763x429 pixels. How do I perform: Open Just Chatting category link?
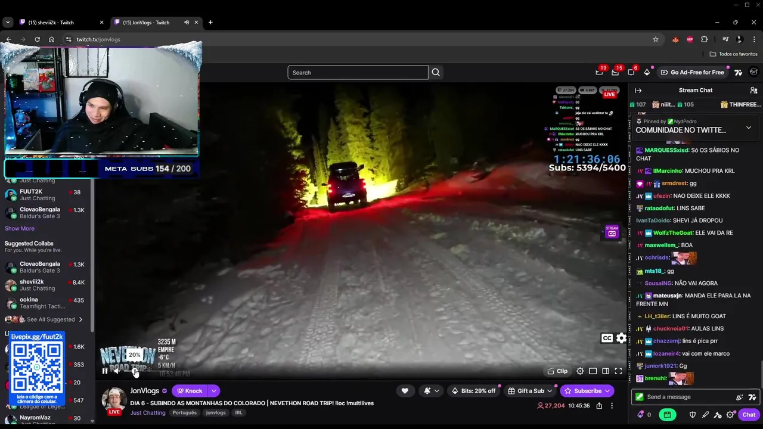click(x=148, y=412)
